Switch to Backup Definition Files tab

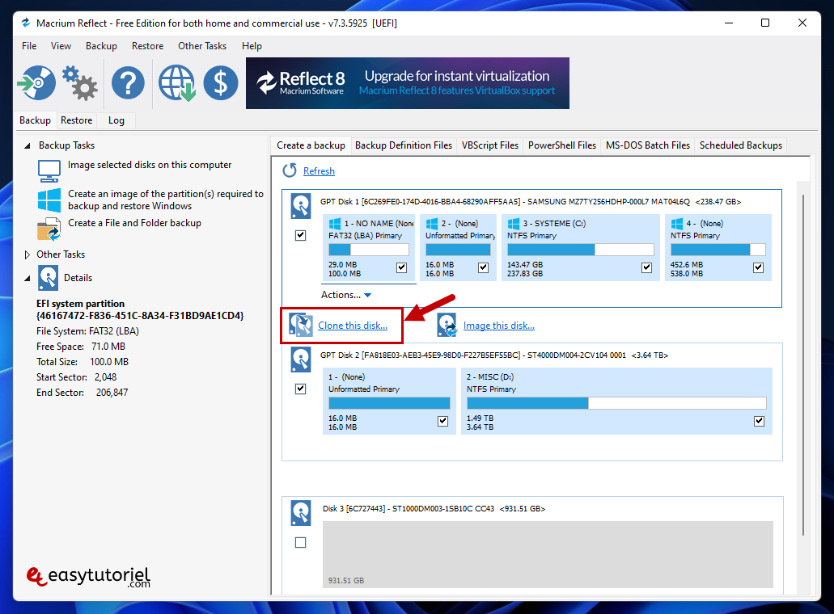tap(403, 145)
